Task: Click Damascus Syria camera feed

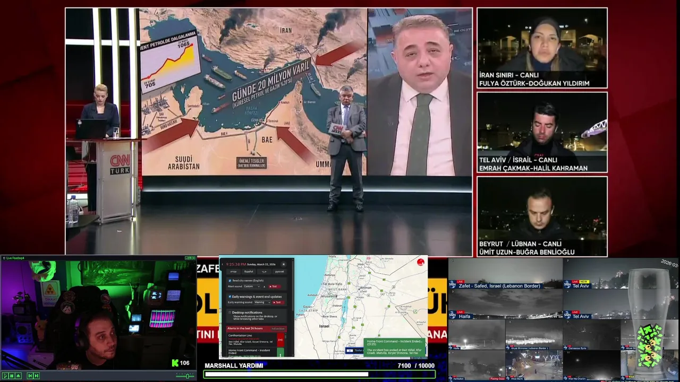Action: 591,335
